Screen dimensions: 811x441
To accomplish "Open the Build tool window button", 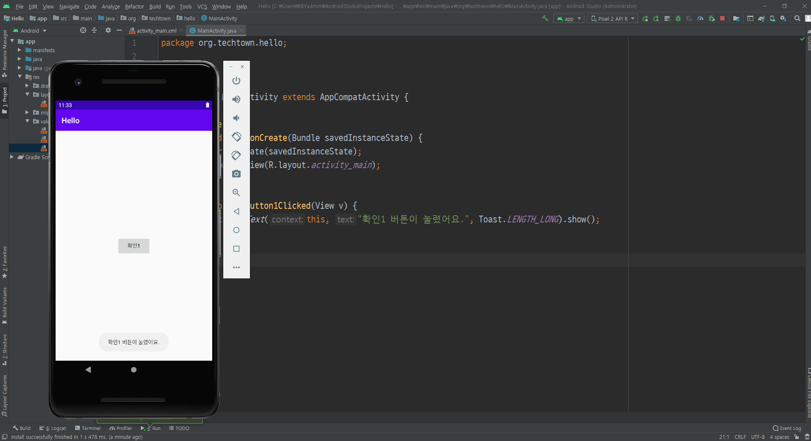I will [x=22, y=428].
